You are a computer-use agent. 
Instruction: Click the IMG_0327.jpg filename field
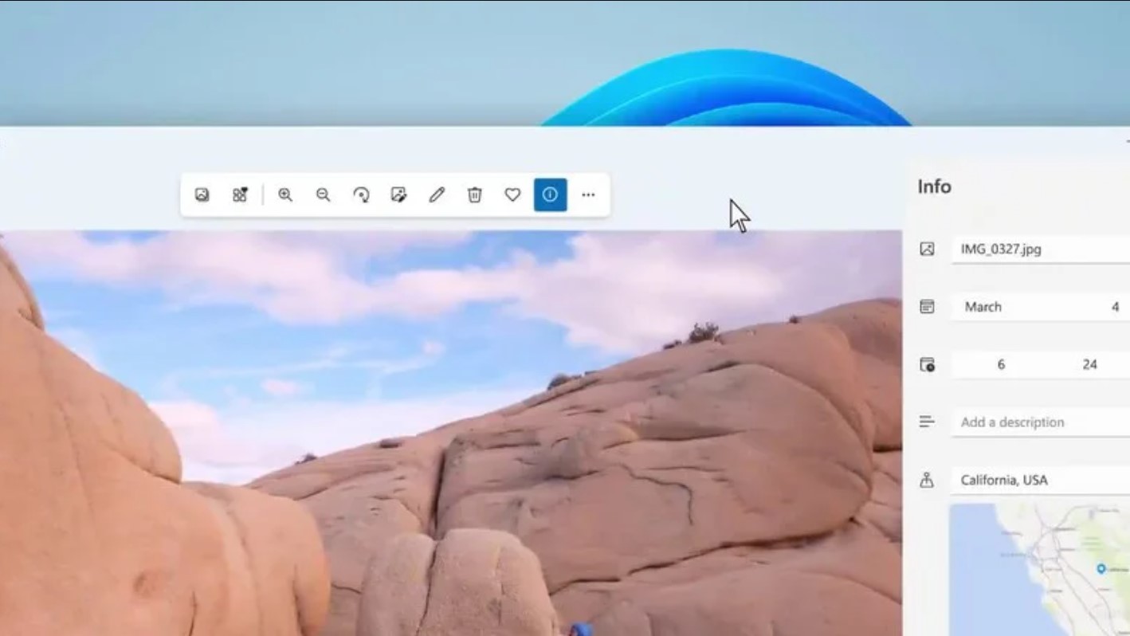[1036, 249]
